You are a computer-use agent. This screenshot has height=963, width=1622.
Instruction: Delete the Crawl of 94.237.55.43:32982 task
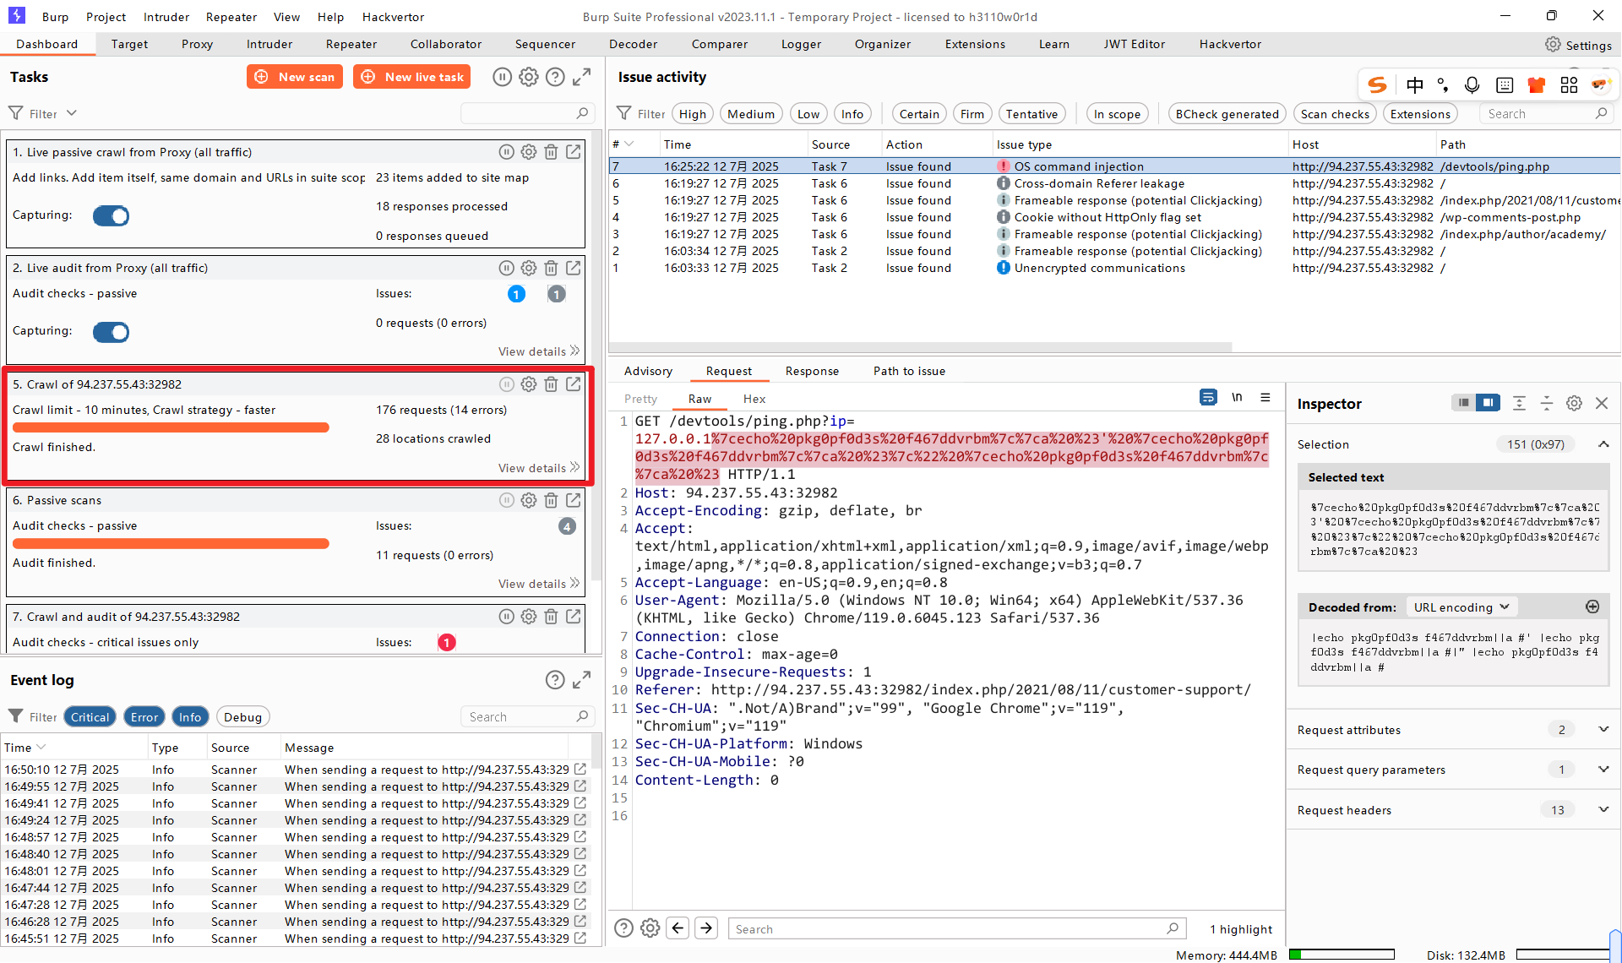pos(551,384)
